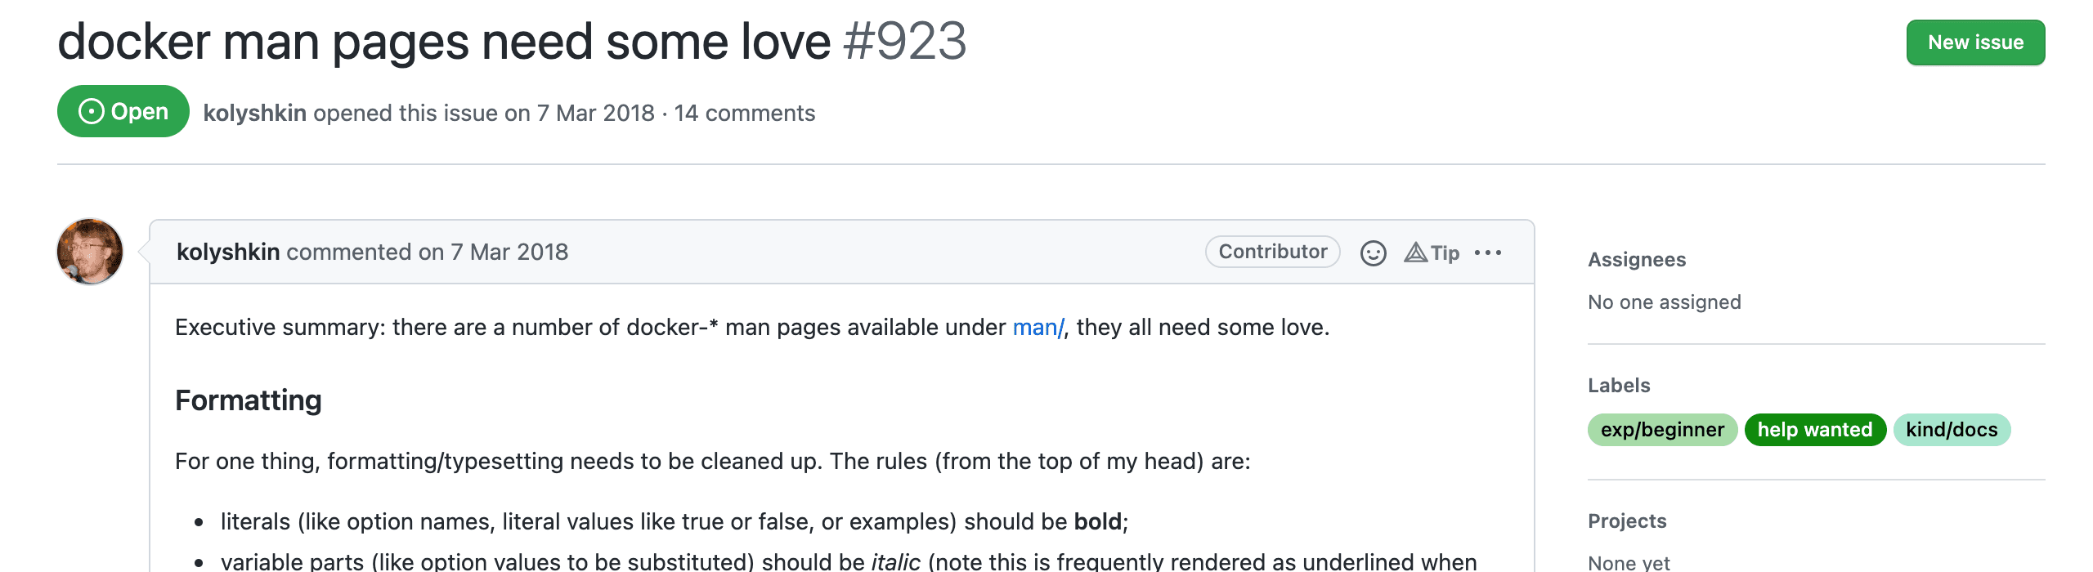
Task: Click the green Open status badge
Action: pyautogui.click(x=123, y=112)
